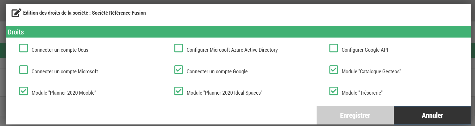The image size is (475, 126).
Task: Disable the Module "Trésorerie" checkbox
Action: point(334,91)
